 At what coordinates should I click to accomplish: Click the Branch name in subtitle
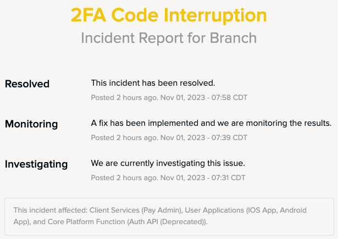(233, 38)
